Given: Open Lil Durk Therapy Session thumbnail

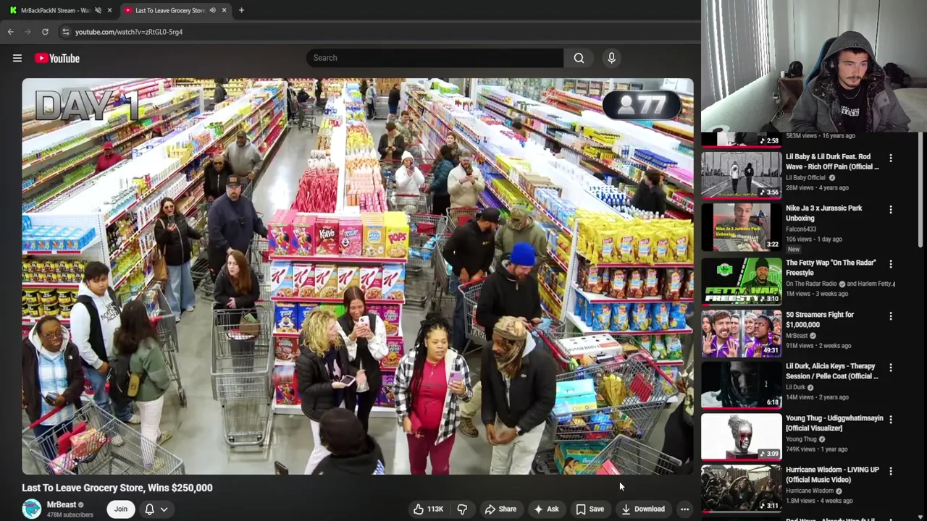Looking at the screenshot, I should coord(742,384).
